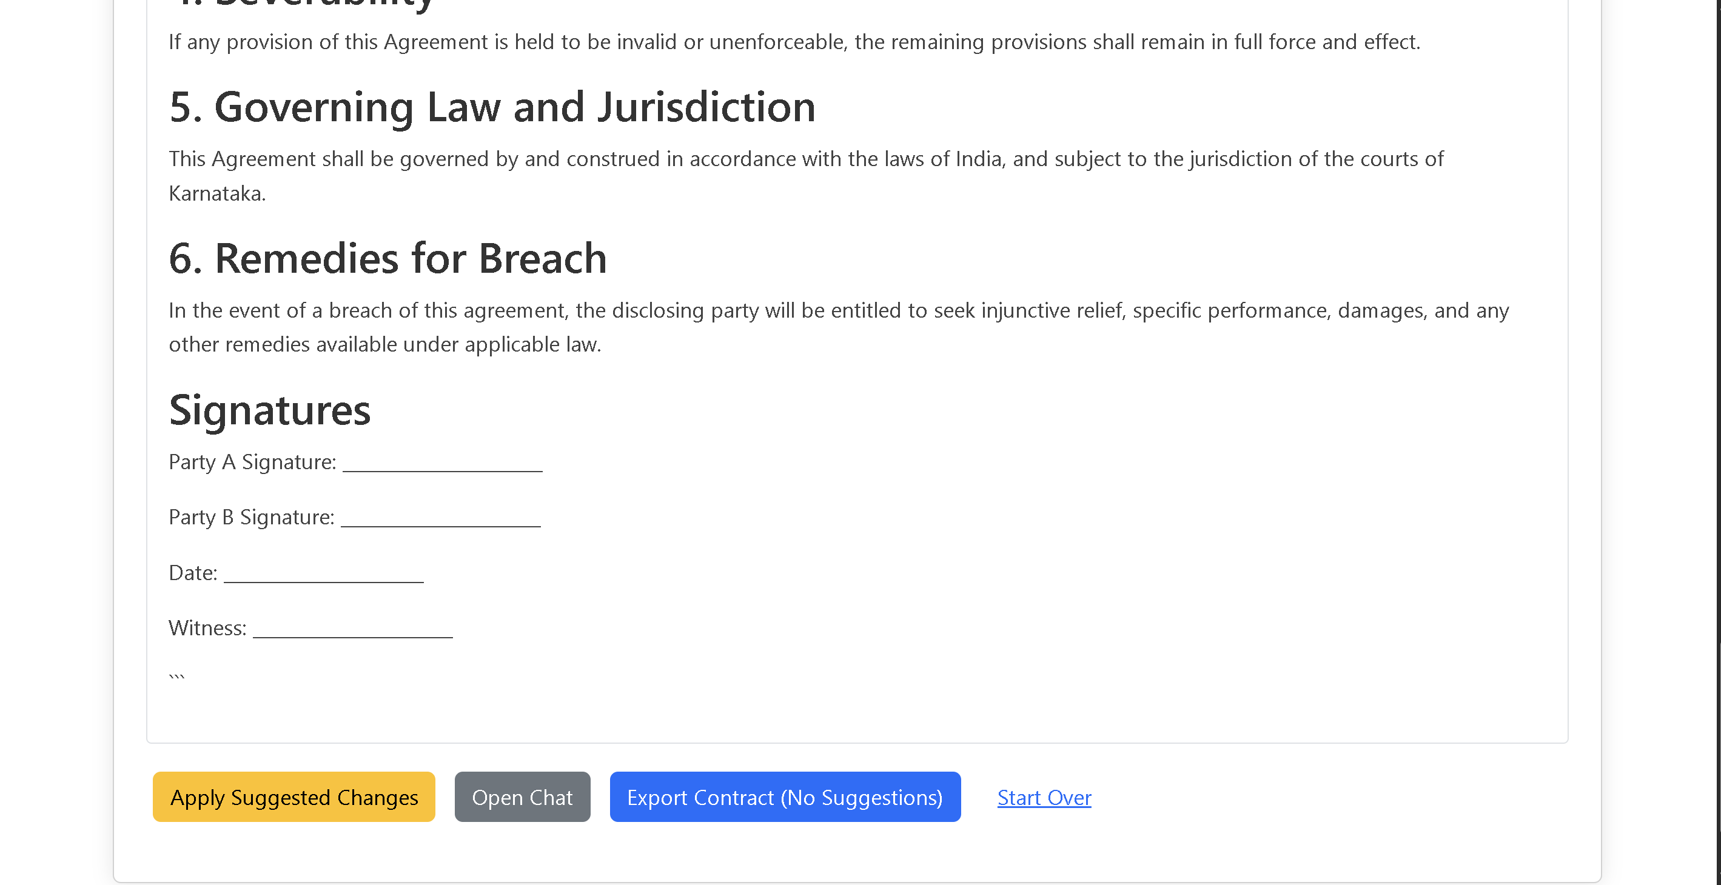
Task: Click the Party A Signature label text
Action: (252, 463)
